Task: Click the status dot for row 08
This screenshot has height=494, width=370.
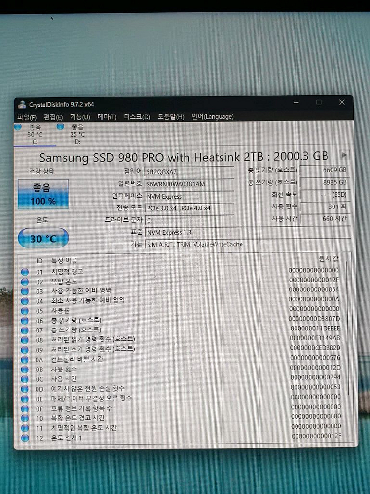Action: click(25, 340)
